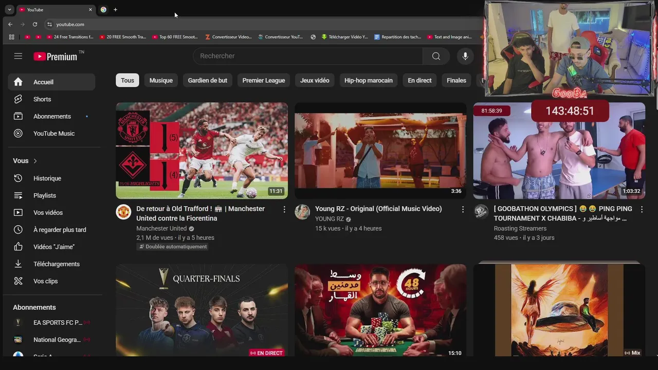Go back with browser back arrow
The image size is (658, 370).
pos(10,24)
